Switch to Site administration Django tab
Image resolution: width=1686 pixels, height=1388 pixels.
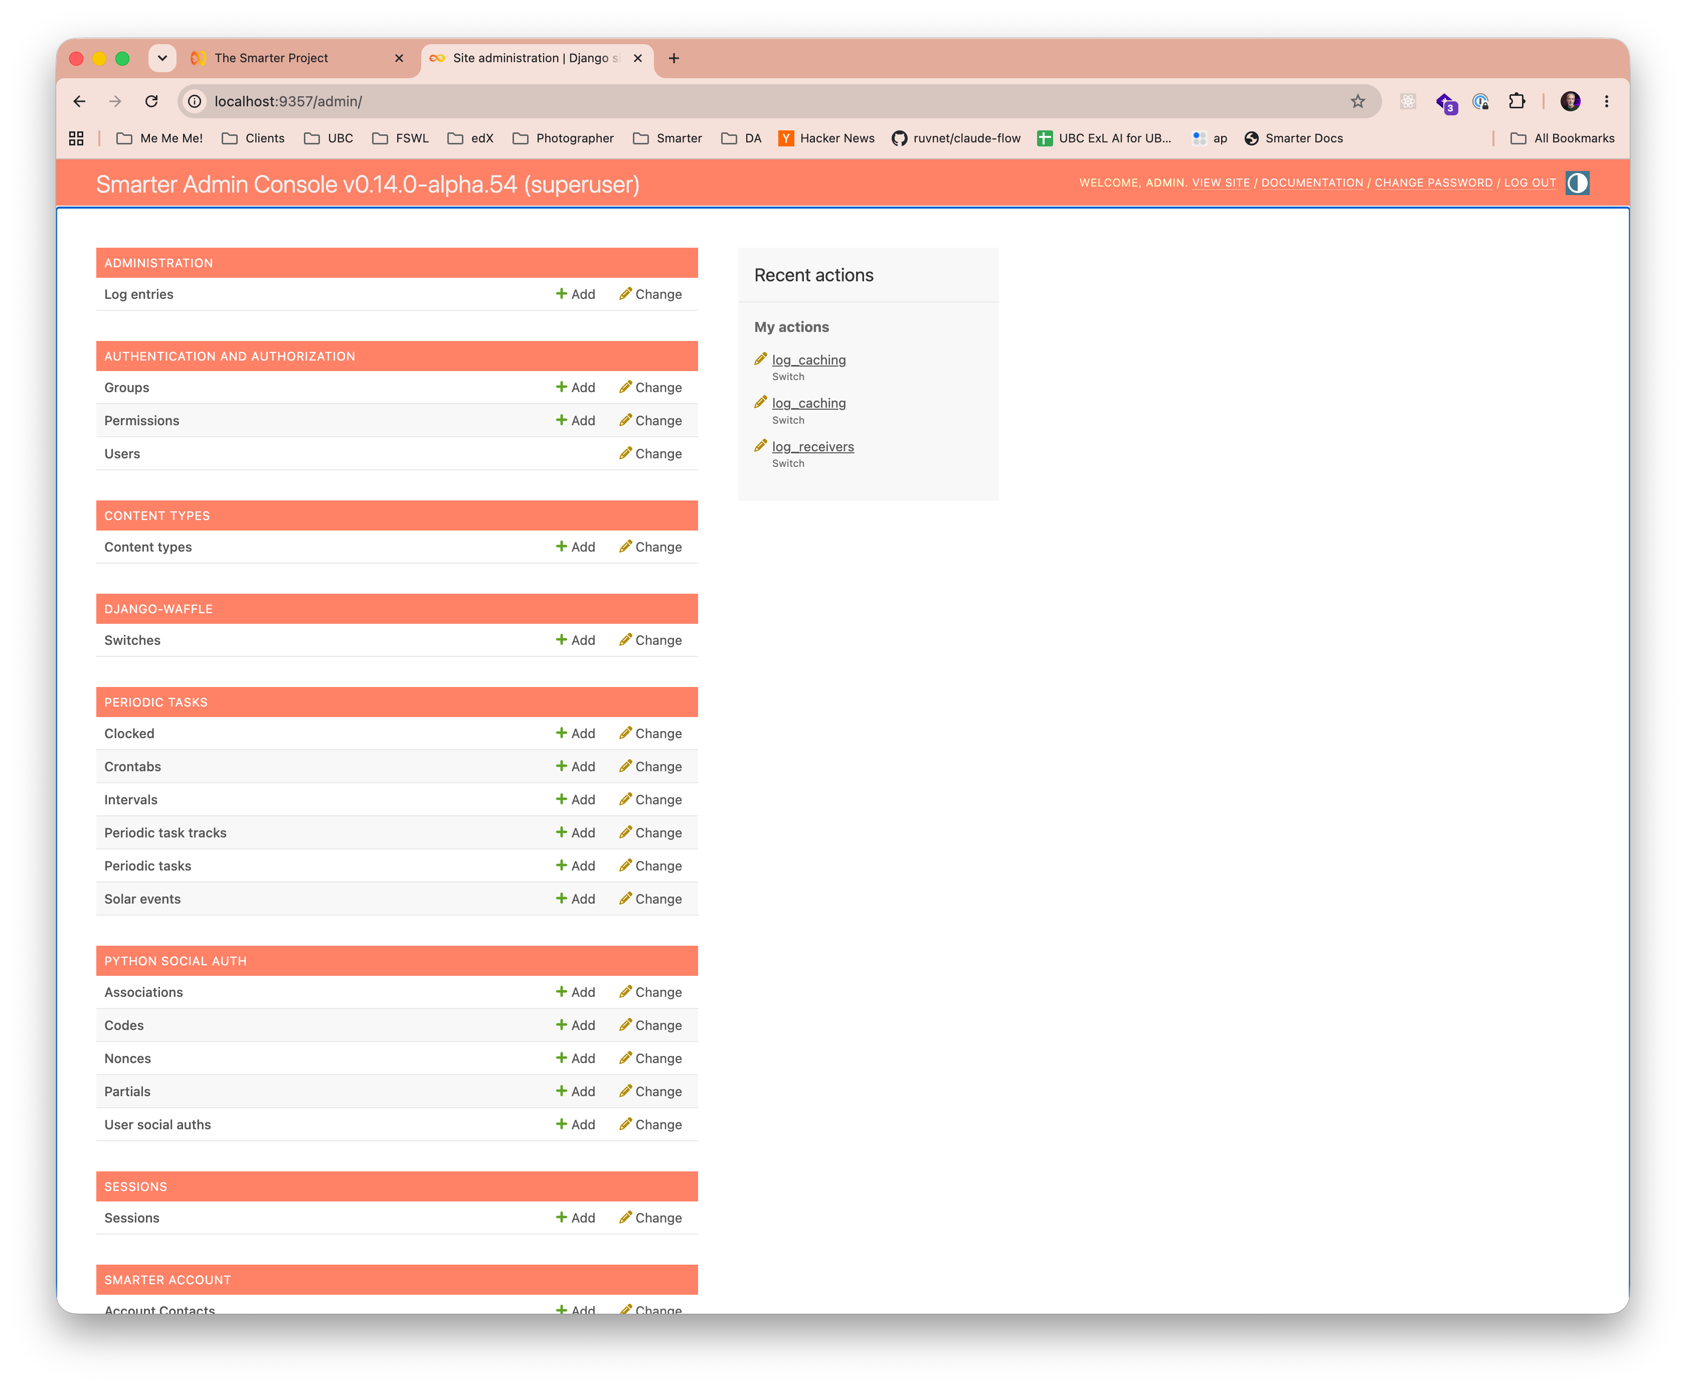tap(536, 58)
